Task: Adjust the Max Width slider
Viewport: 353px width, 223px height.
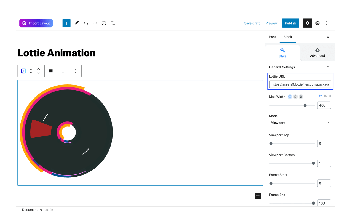Action: tap(292, 105)
